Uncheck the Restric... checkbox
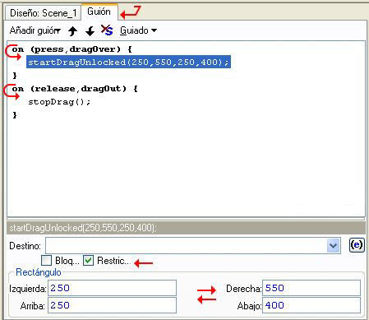 coord(89,261)
